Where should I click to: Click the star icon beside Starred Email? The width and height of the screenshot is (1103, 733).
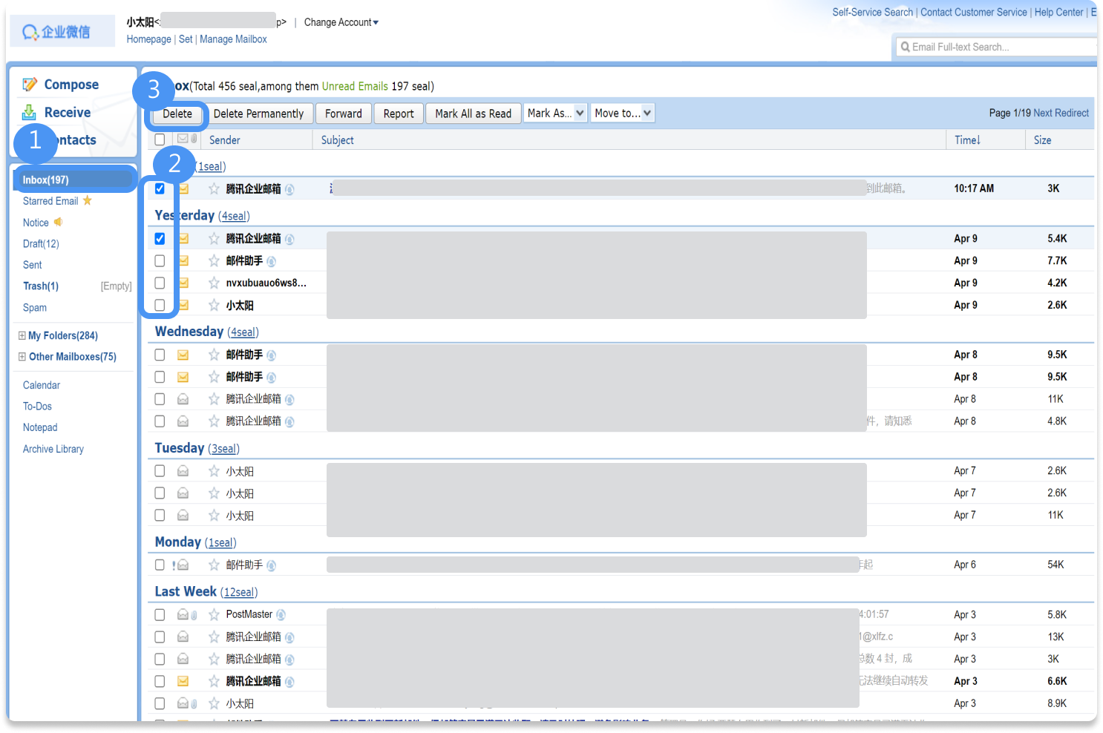pos(88,200)
